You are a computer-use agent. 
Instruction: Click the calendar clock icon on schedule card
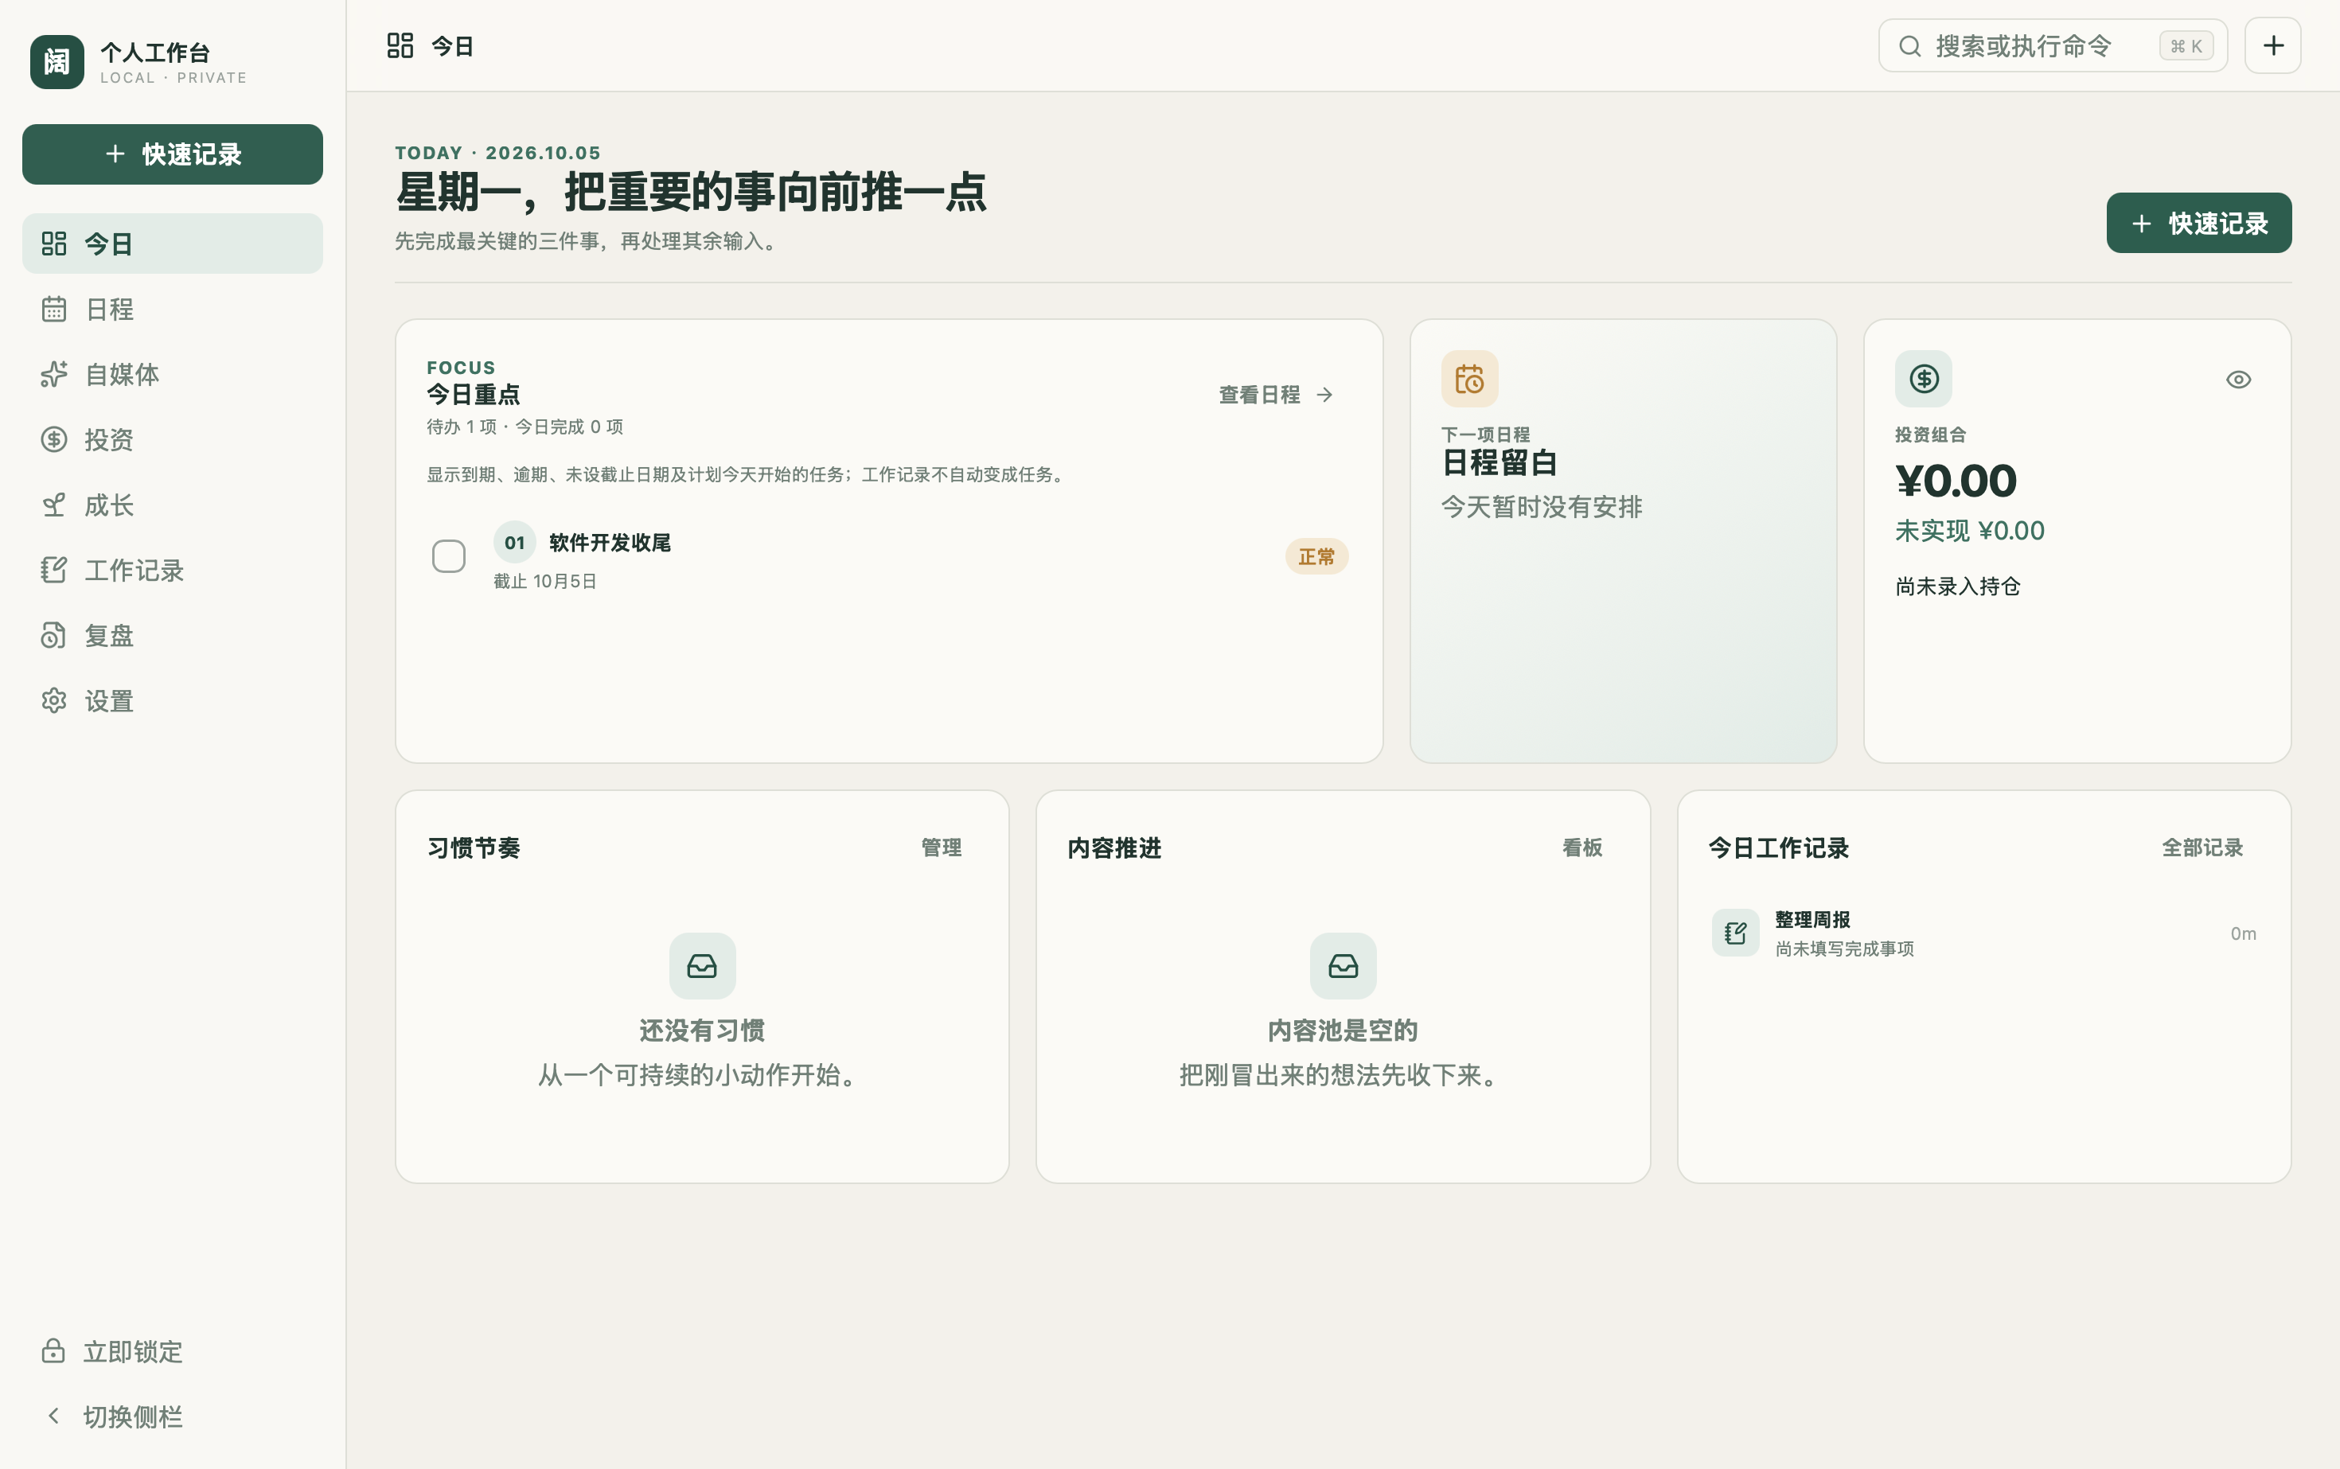(x=1469, y=379)
